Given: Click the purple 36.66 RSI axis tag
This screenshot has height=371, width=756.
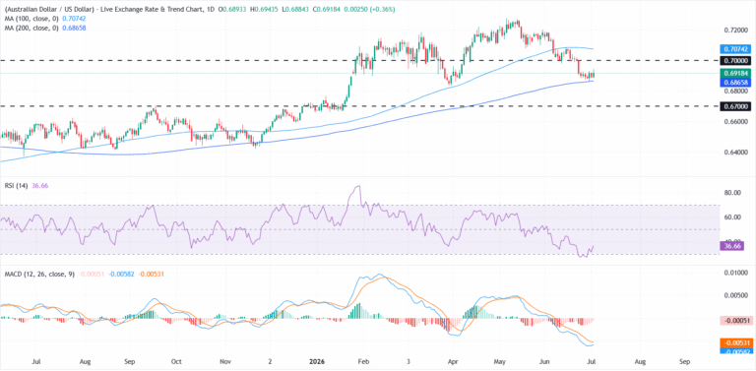Looking at the screenshot, I should pyautogui.click(x=732, y=246).
